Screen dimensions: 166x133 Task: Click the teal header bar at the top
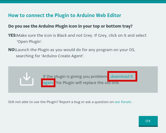click(x=83, y=2)
